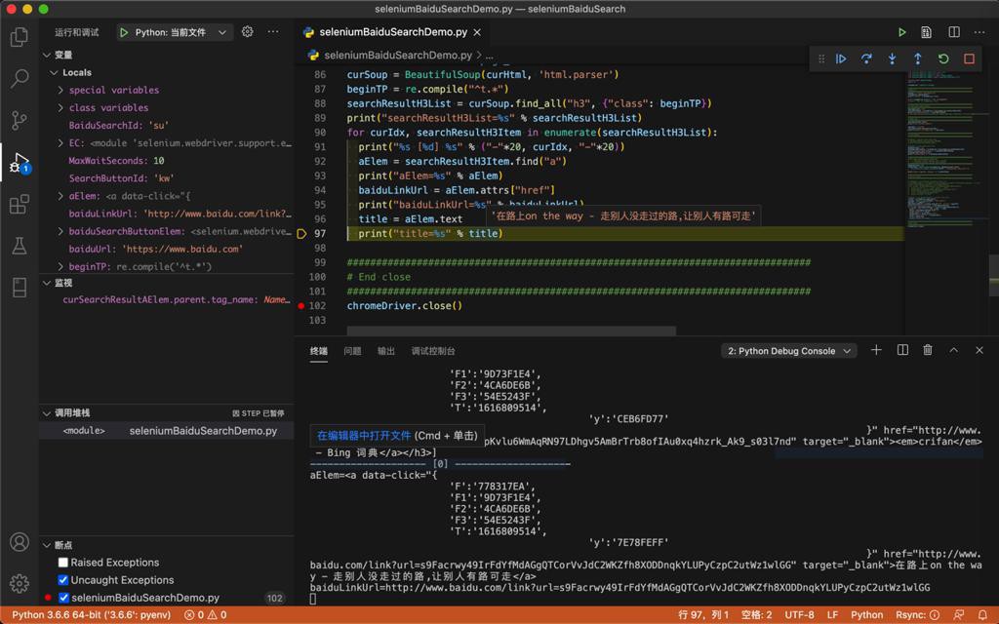Collapse the Locals scope
Screen dimensions: 999x624
55,72
